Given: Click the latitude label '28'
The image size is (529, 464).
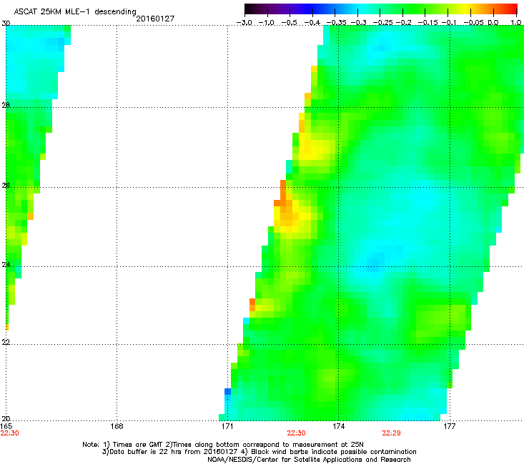Looking at the screenshot, I should pyautogui.click(x=6, y=106).
